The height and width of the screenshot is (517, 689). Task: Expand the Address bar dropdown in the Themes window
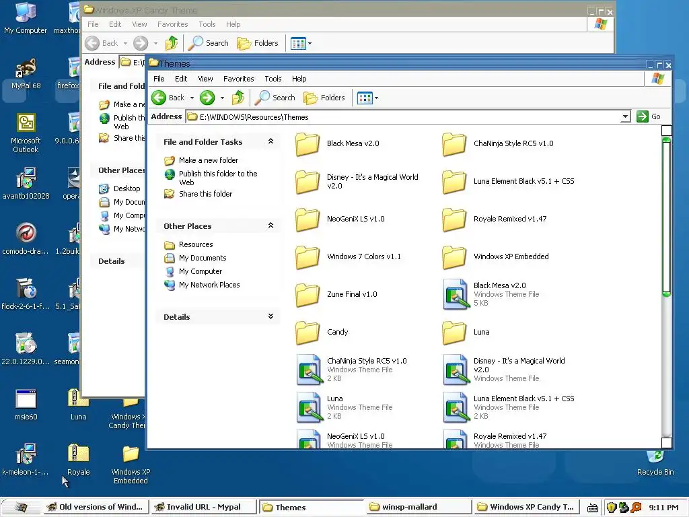click(x=625, y=116)
